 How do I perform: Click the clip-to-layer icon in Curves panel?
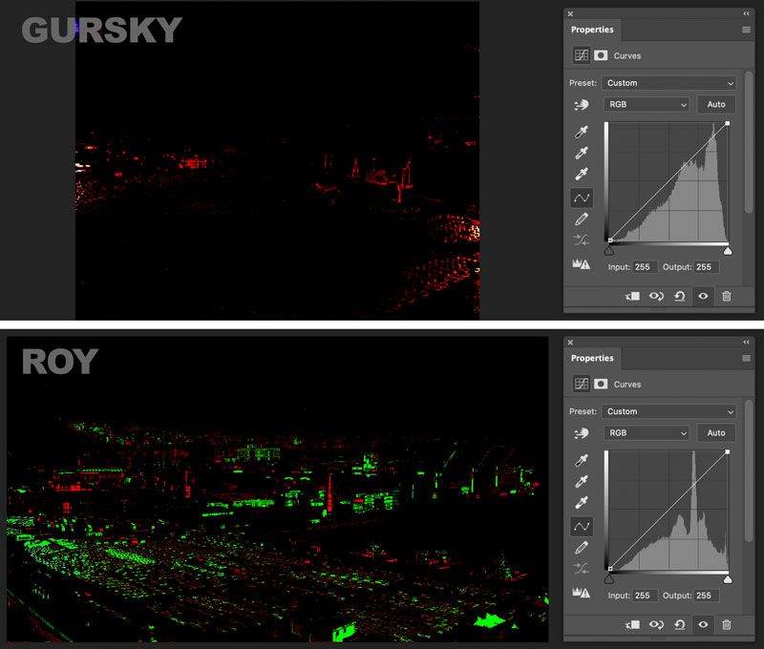tap(631, 297)
